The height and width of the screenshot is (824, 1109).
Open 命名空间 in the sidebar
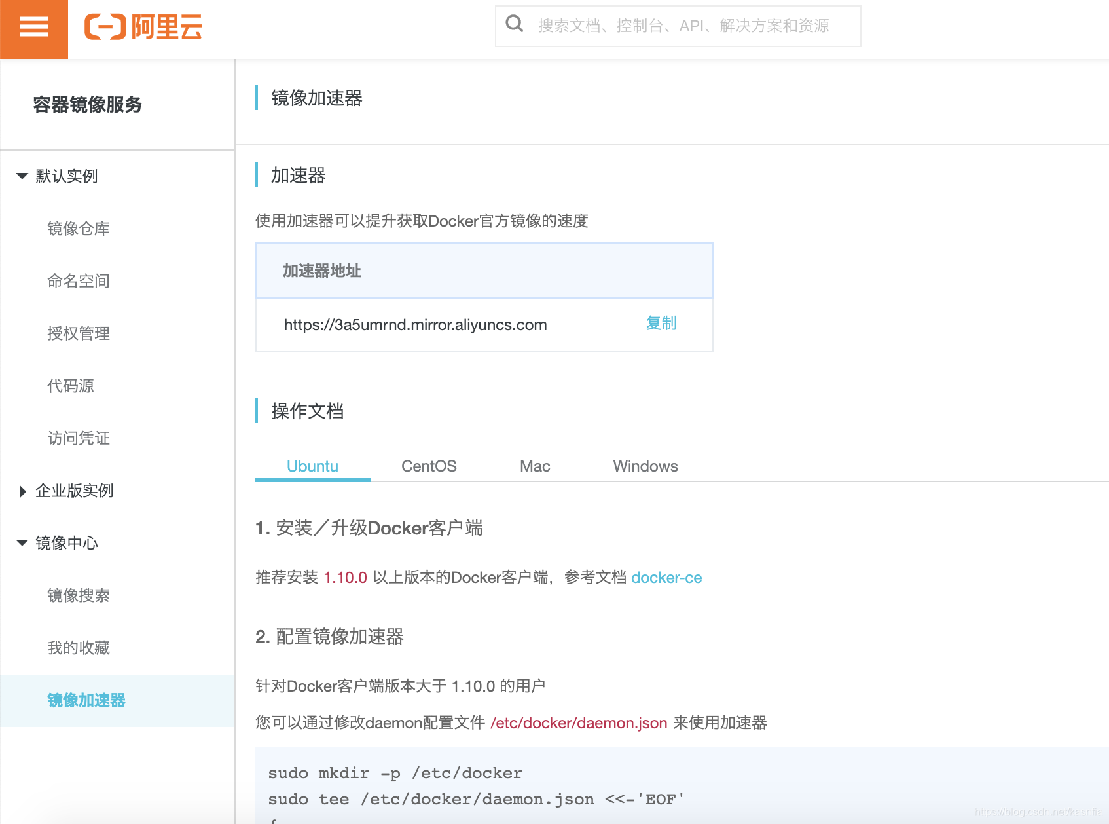[x=79, y=281]
